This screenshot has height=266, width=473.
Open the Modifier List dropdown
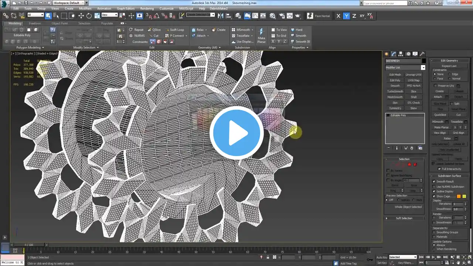click(405, 67)
